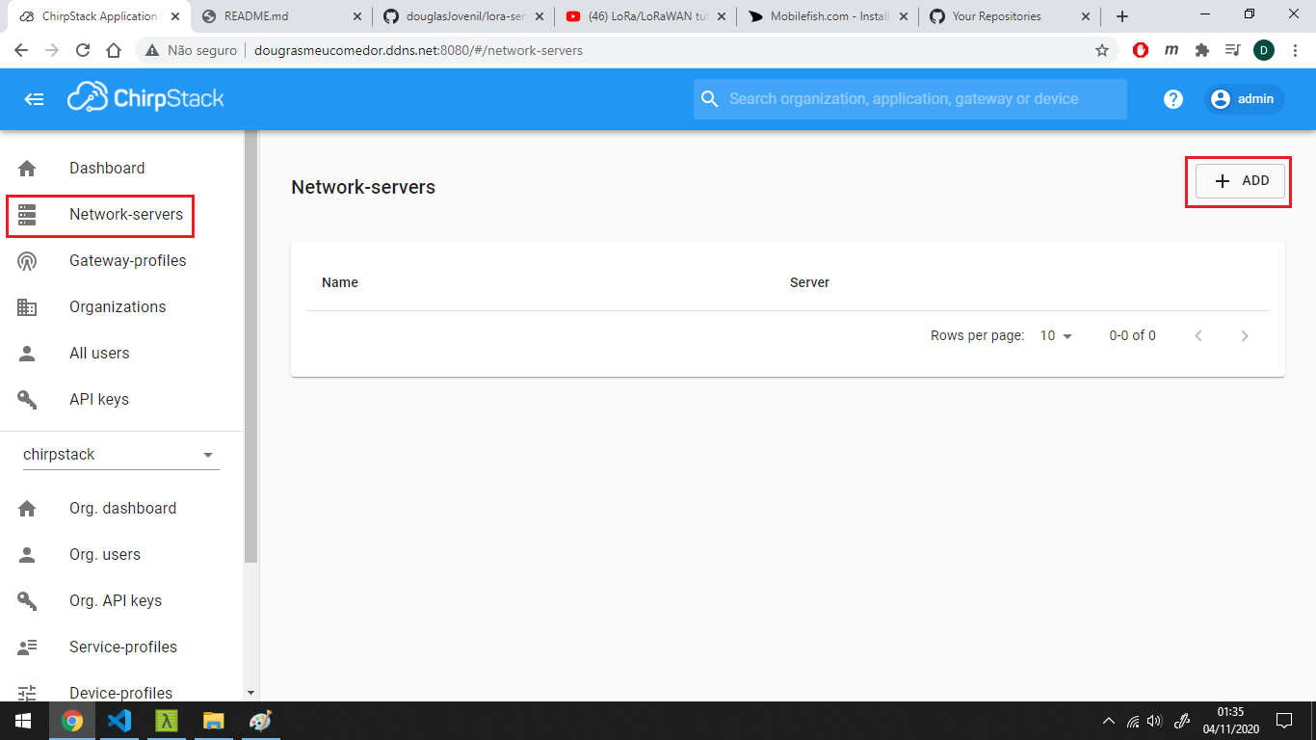Click the Organizations building icon
1316x740 pixels.
tap(27, 307)
